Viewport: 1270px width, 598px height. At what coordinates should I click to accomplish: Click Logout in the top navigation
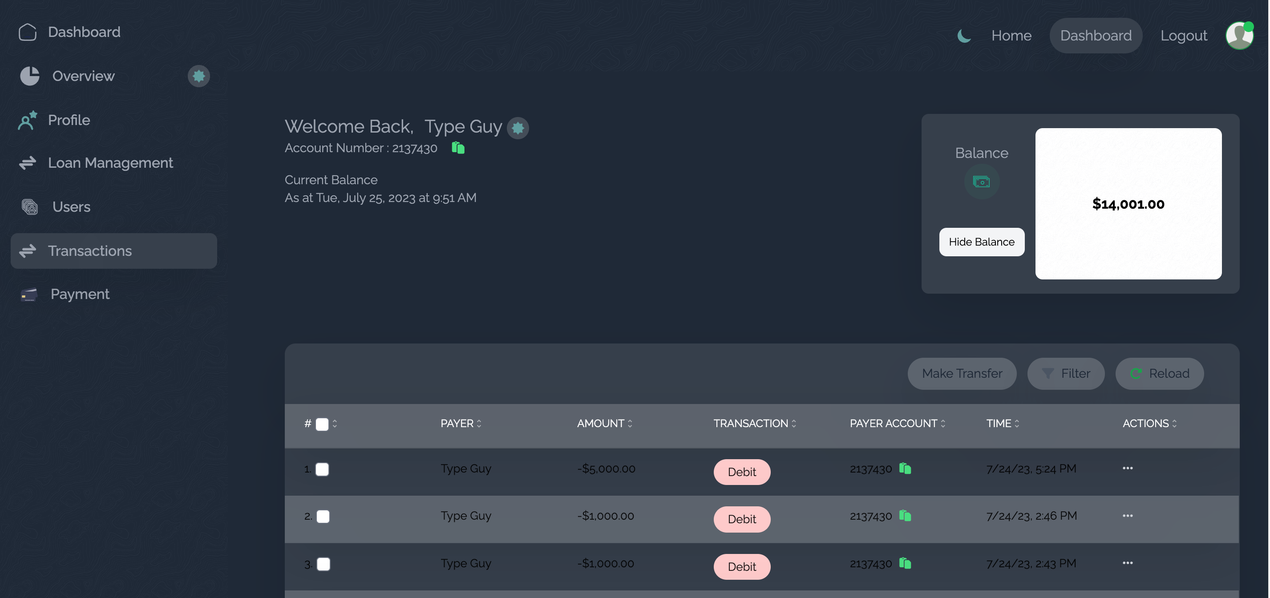pos(1183,36)
